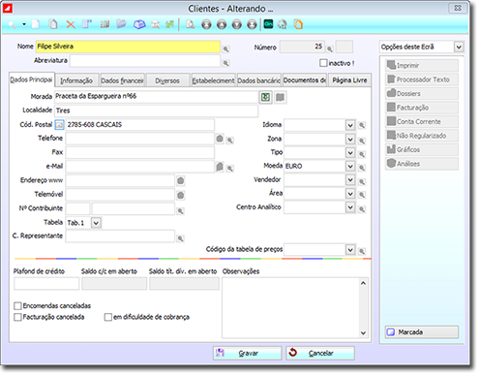Click the green On toolbar icon
Viewport: 480px width, 377px height.
tap(268, 24)
